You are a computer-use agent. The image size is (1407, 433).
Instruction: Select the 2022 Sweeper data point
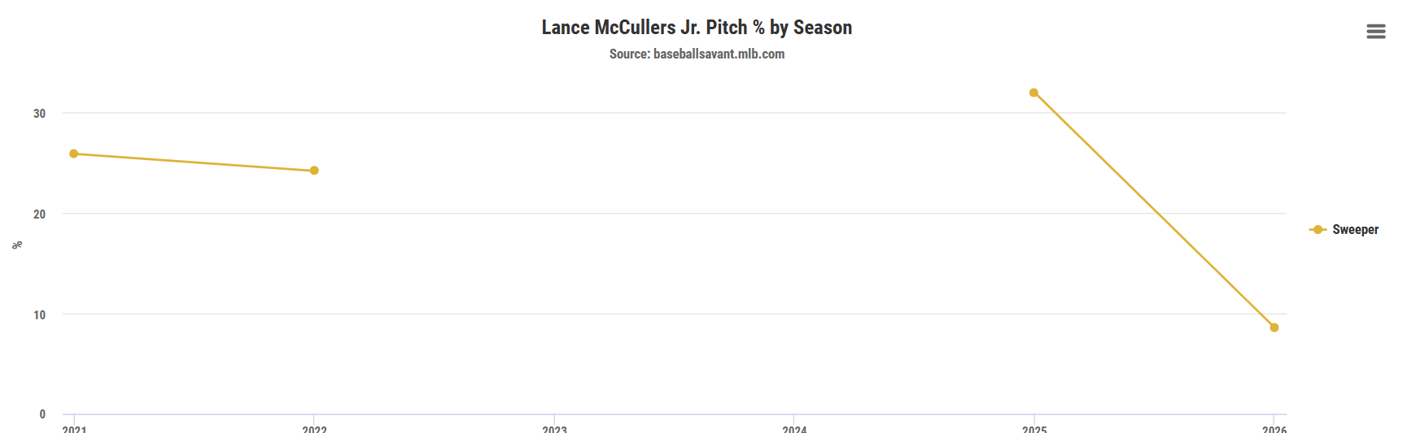tap(314, 171)
